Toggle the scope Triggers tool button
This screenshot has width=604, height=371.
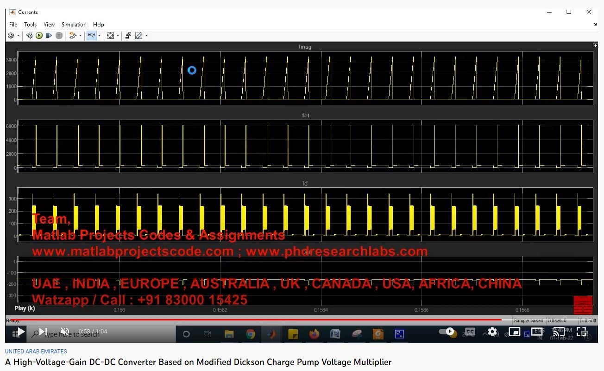pos(91,36)
